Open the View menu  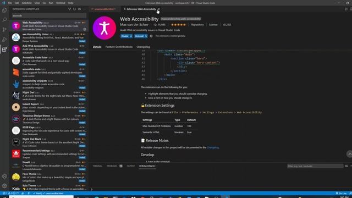(37, 3)
